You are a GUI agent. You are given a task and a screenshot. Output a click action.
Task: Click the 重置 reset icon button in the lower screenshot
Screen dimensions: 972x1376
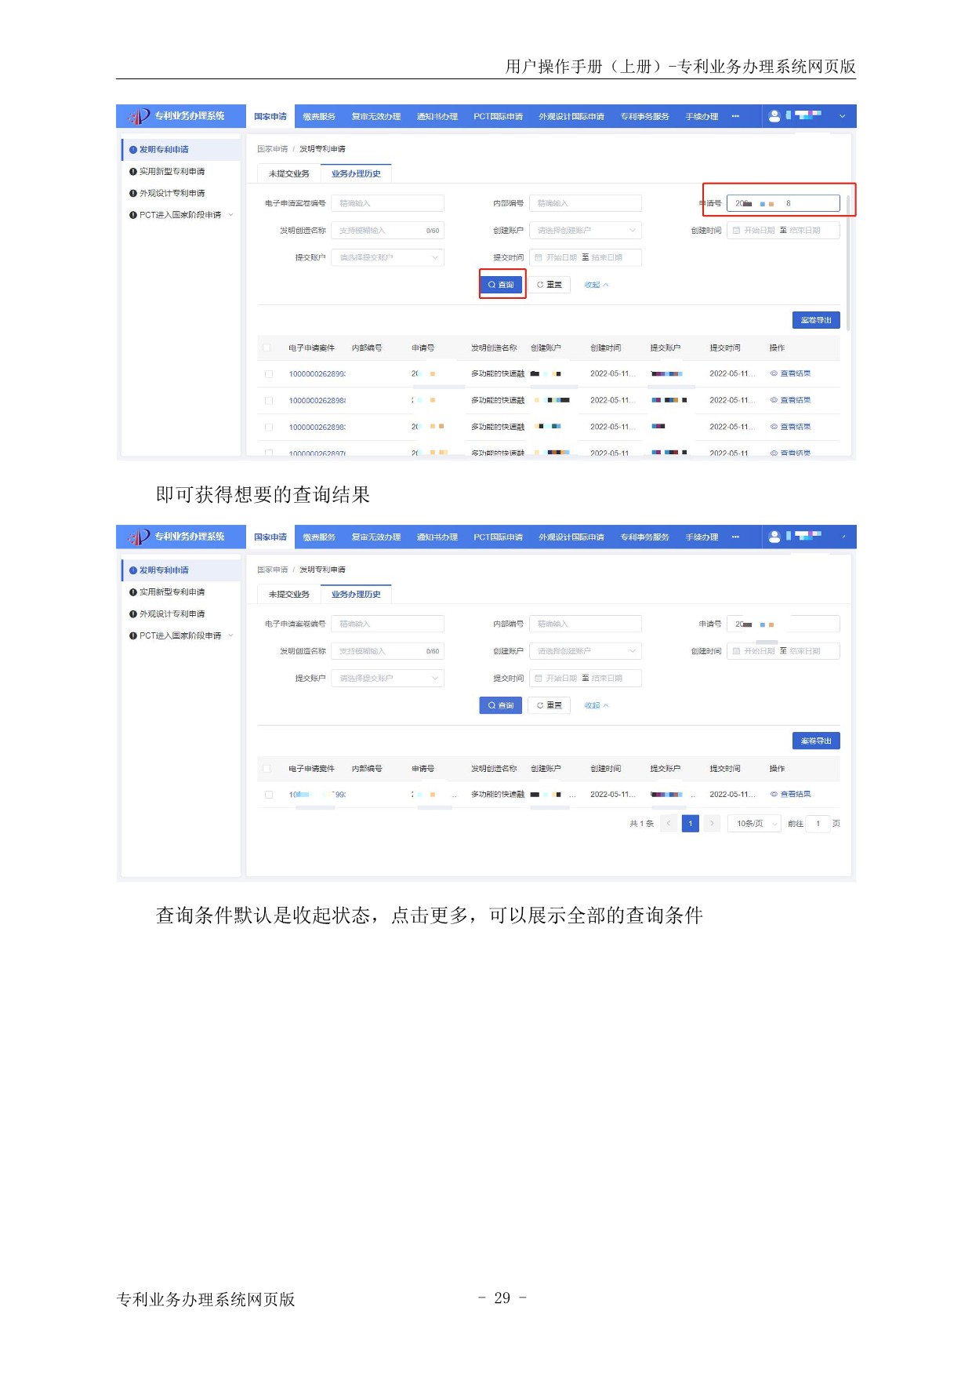tap(549, 705)
